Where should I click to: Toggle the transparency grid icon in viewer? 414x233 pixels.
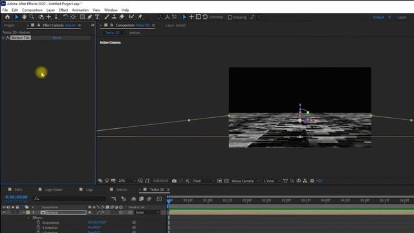(226, 181)
